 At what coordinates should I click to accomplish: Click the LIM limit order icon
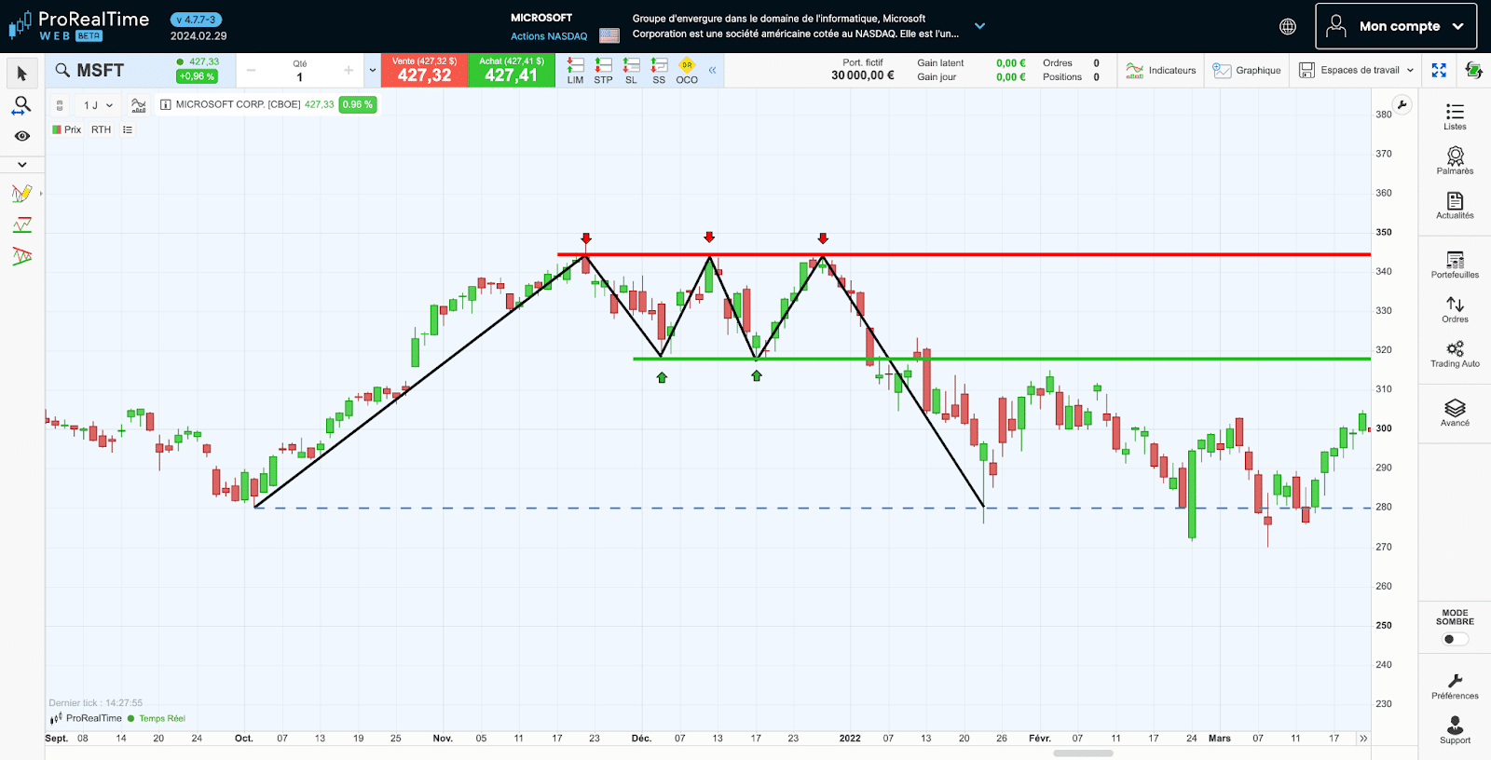click(x=576, y=70)
